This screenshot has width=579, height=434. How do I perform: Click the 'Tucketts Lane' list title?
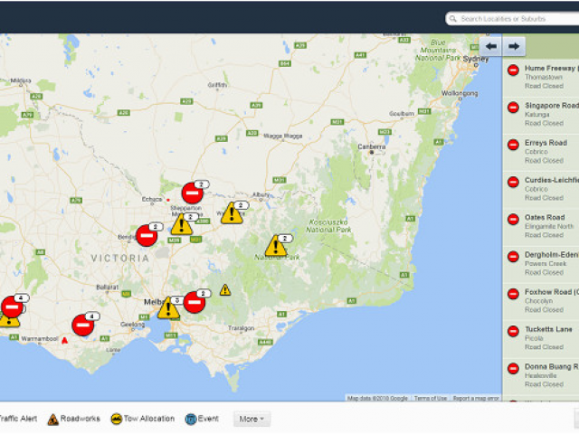[x=548, y=329]
